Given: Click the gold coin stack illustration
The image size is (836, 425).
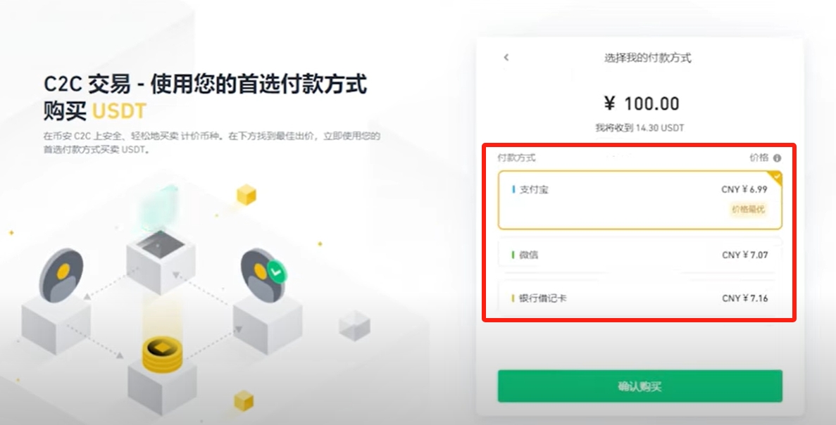Looking at the screenshot, I should (x=162, y=355).
